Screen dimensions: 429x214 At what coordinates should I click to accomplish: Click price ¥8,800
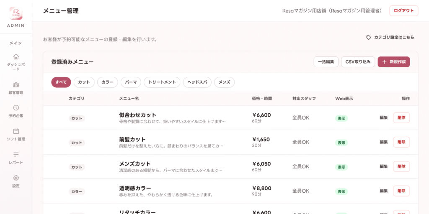pos(262,189)
